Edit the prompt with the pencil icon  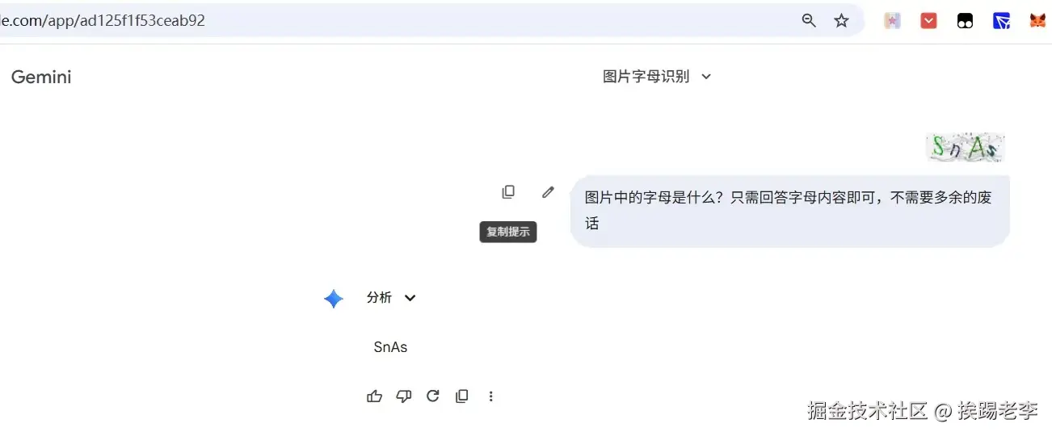548,192
